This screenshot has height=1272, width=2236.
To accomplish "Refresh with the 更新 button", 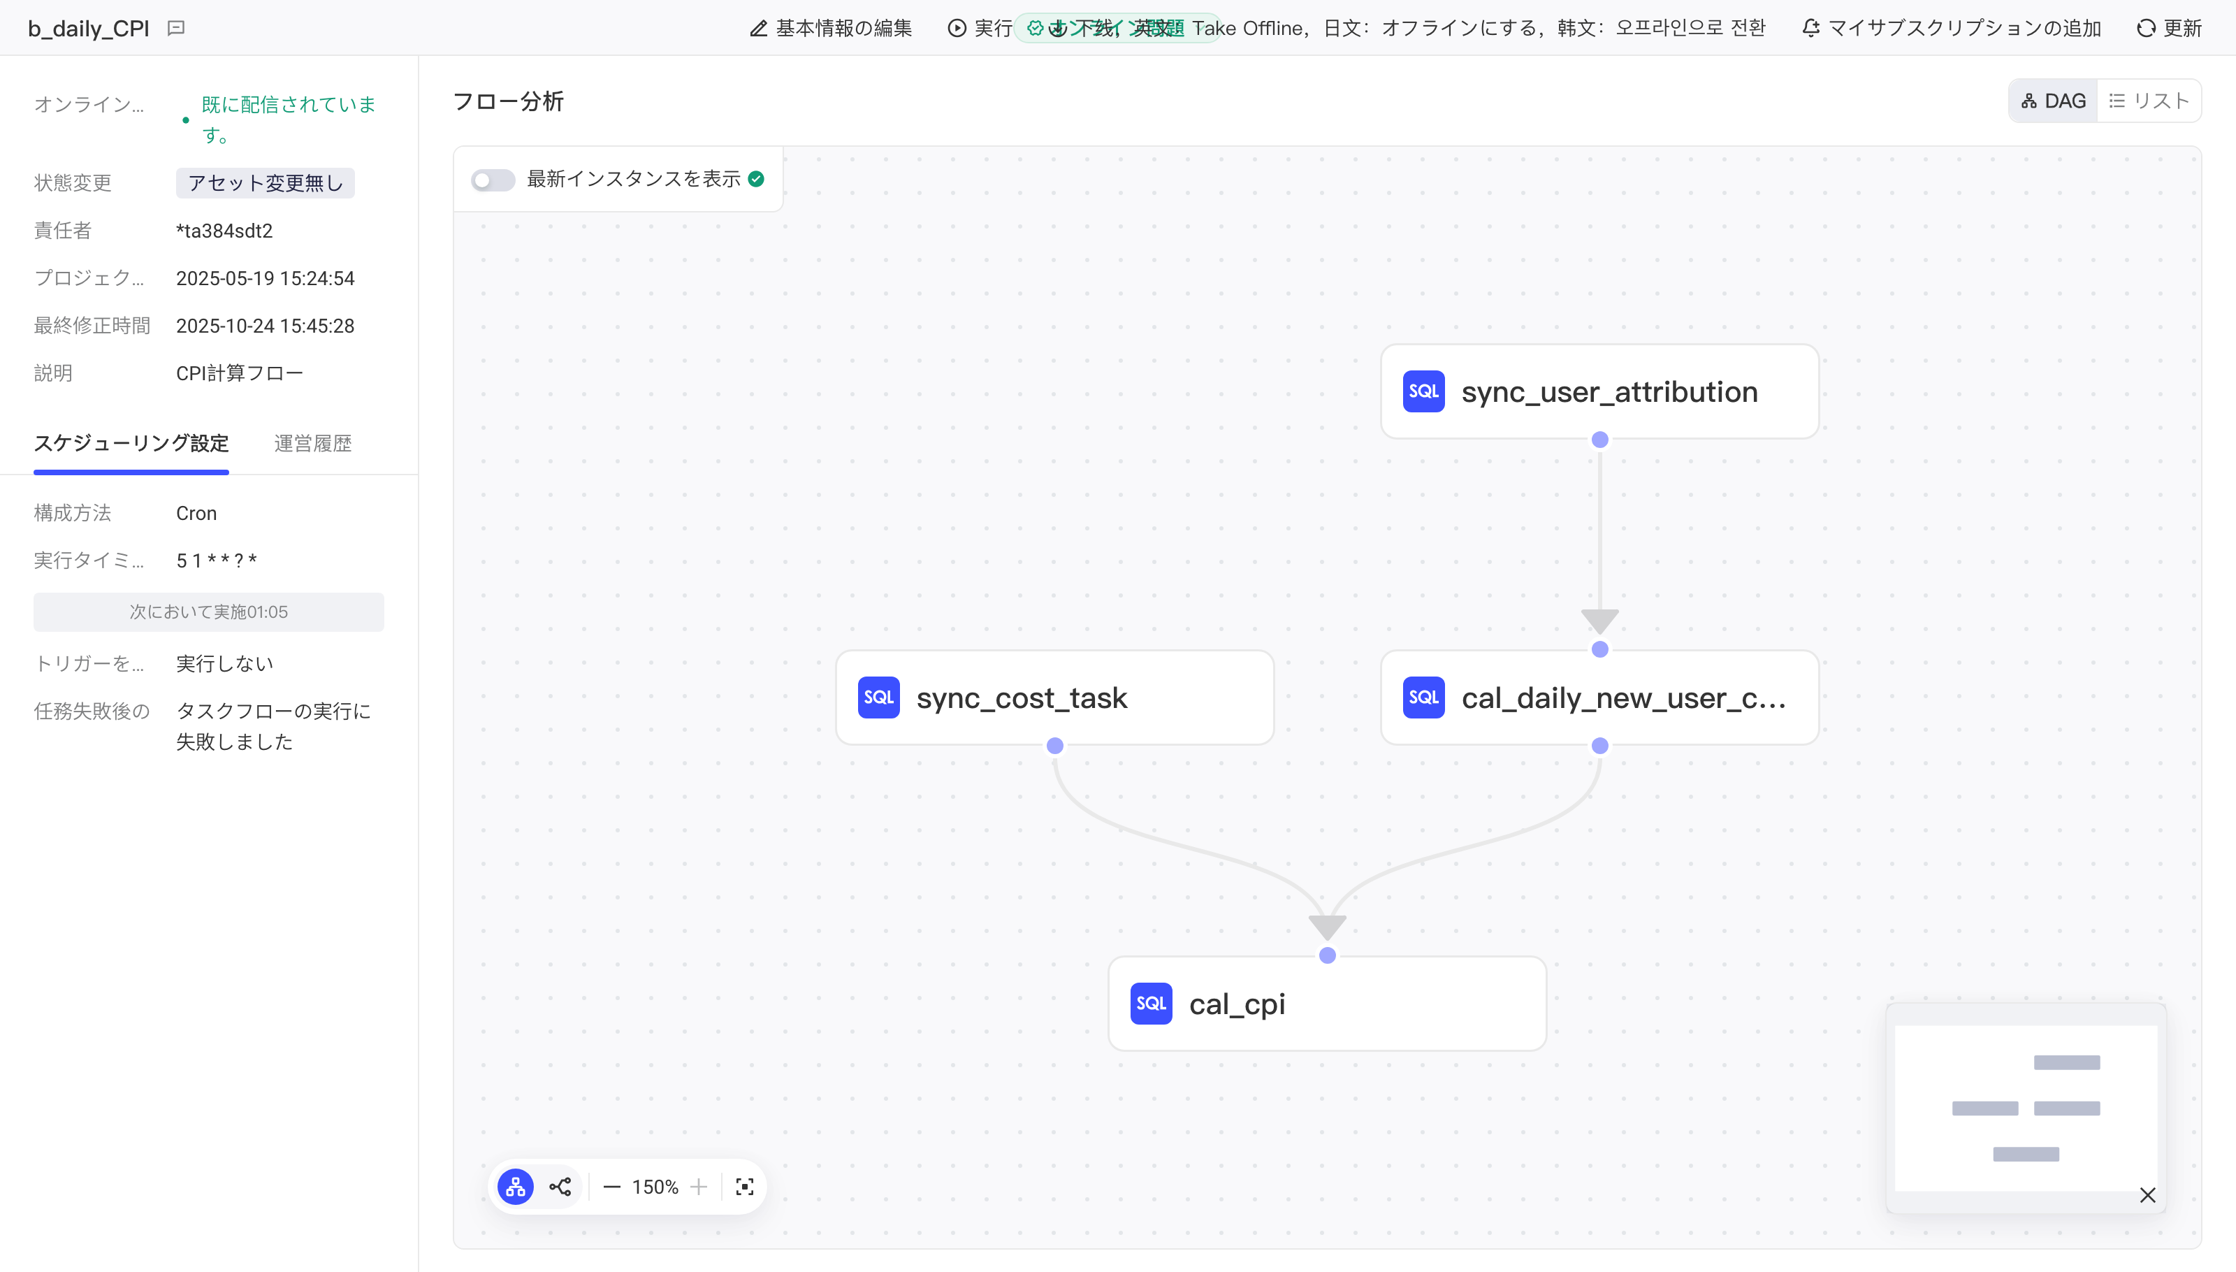I will coord(2169,28).
